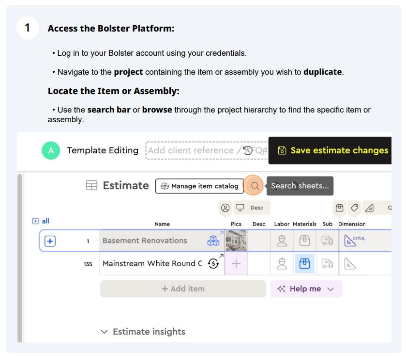Click the Pics column header
The image size is (406, 356).
click(x=236, y=224)
